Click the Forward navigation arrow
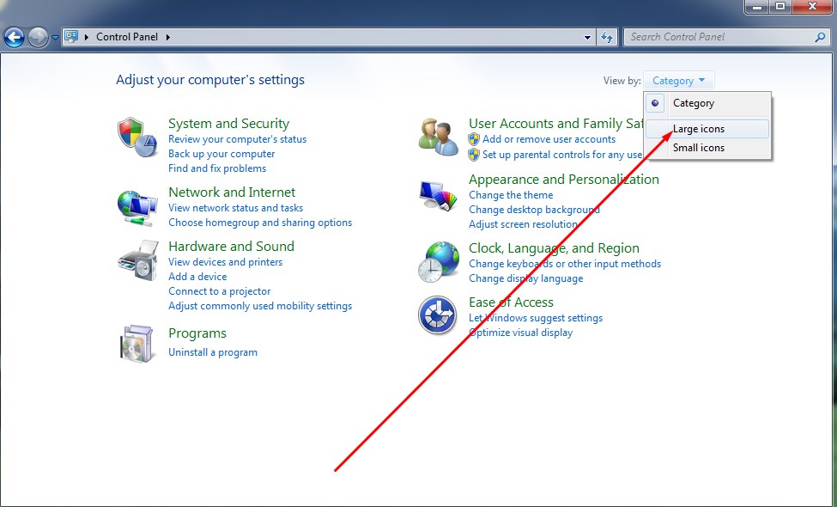The image size is (837, 507). 38,38
